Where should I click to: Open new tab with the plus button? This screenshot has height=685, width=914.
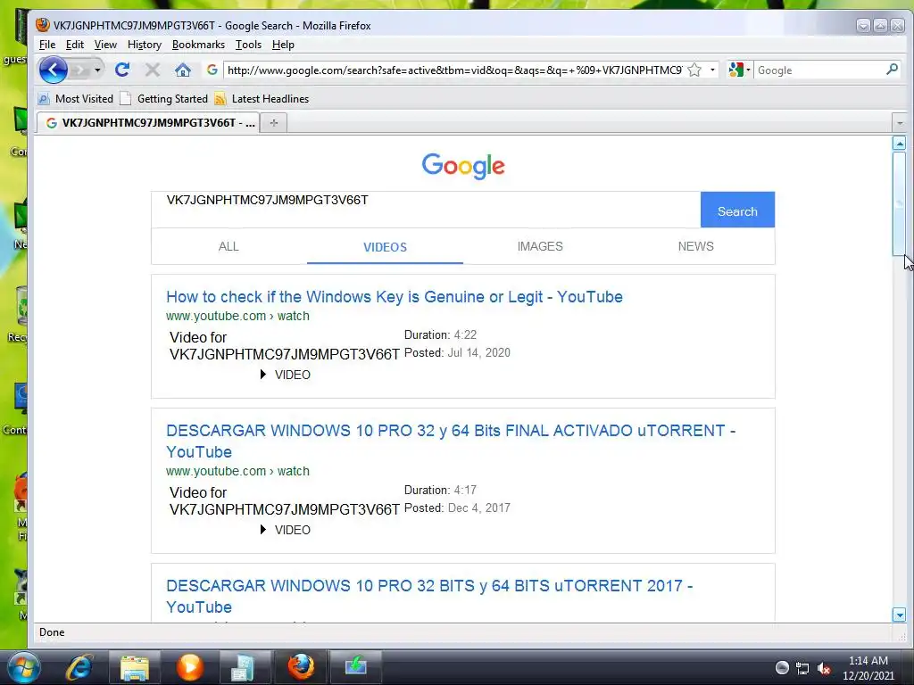point(273,123)
